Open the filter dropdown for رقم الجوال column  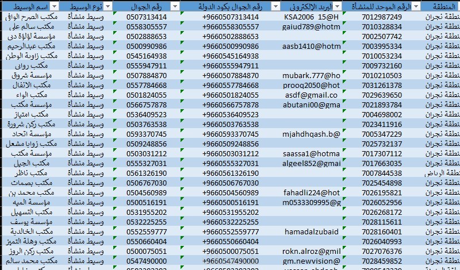pyautogui.click(x=175, y=6)
